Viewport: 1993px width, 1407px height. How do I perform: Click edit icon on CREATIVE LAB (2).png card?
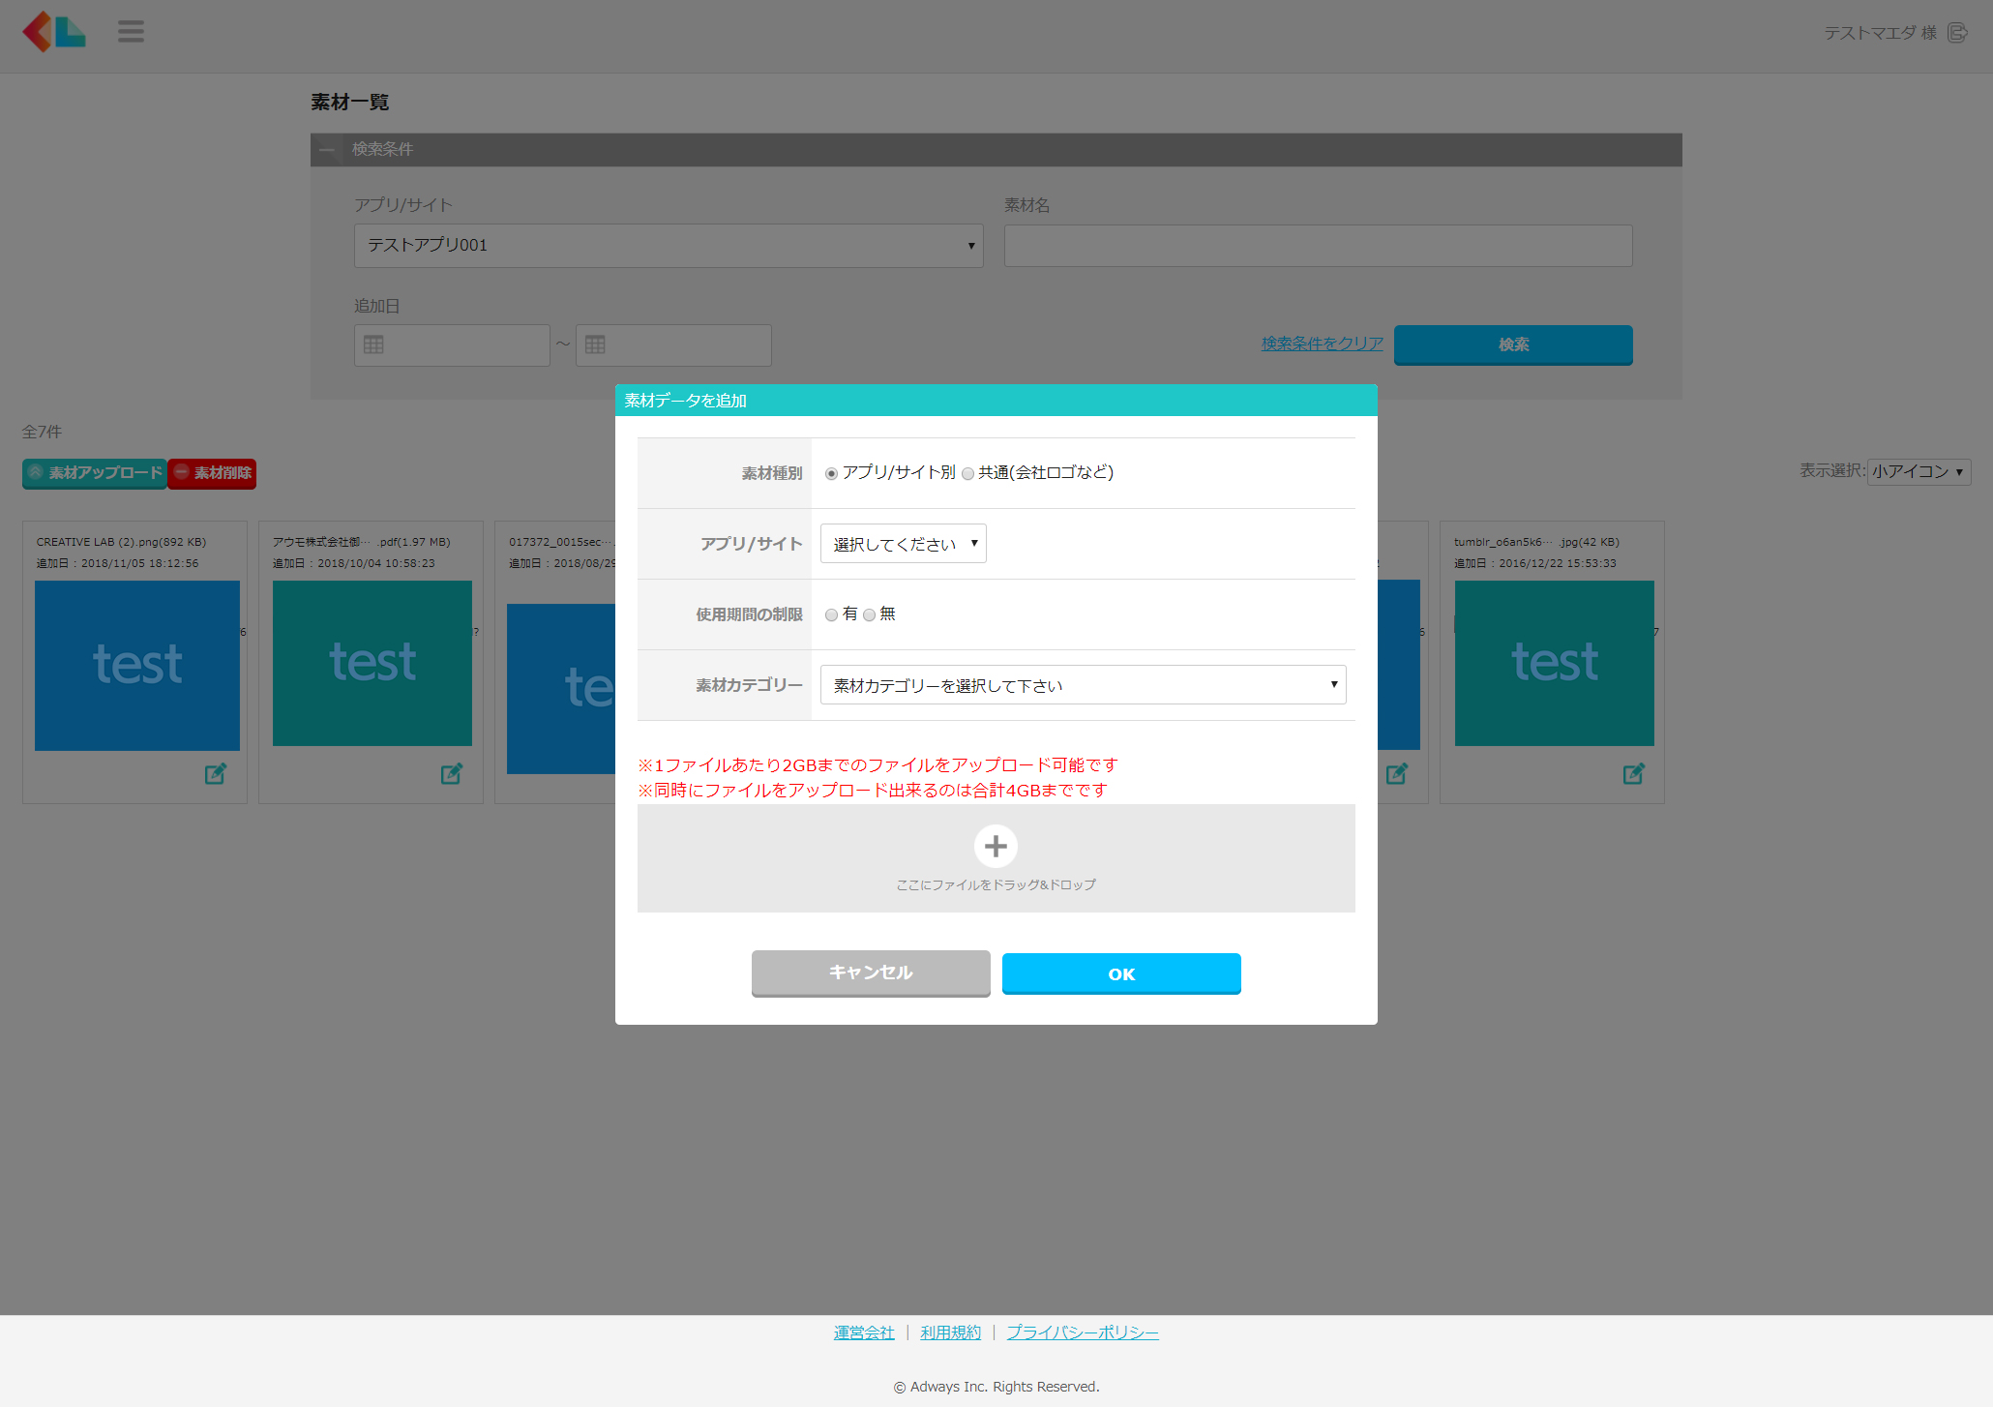pyautogui.click(x=215, y=774)
